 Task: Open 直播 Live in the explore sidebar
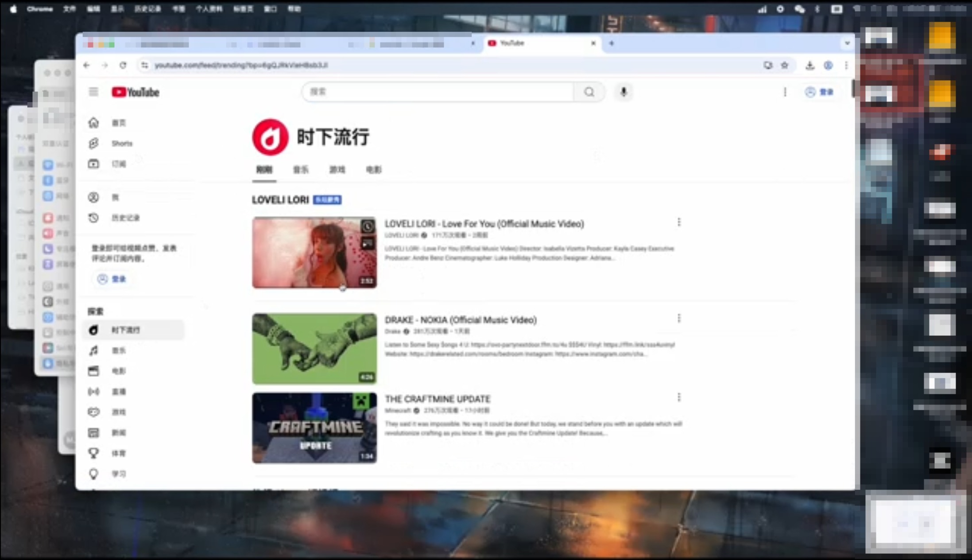click(x=133, y=391)
